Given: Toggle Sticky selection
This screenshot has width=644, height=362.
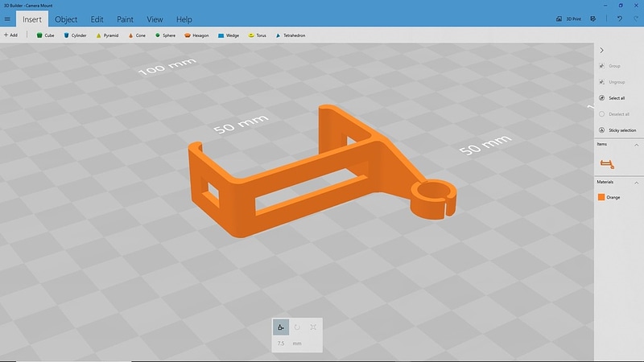Looking at the screenshot, I should pyautogui.click(x=617, y=130).
